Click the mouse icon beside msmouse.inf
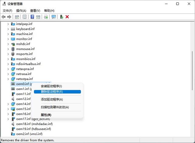Screen dimensions: 195x143 tap(13, 49)
